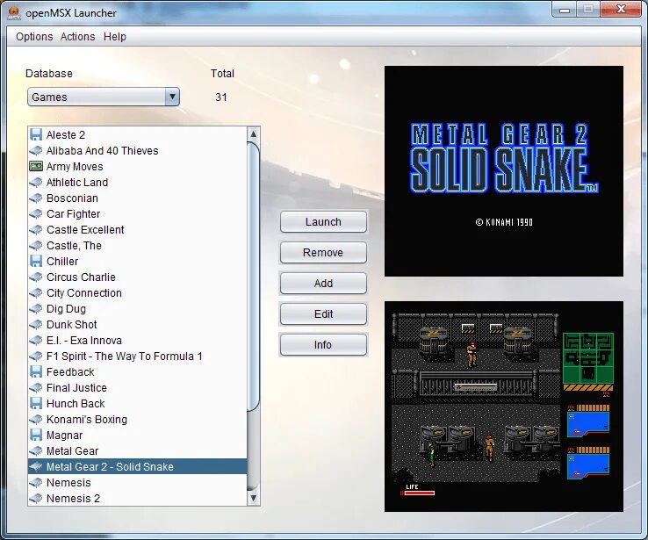Viewport: 648px width, 540px height.
Task: Select F1 Spirit - The Way To Formula 1
Action: coord(125,356)
